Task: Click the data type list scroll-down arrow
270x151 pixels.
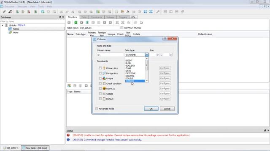Action: [147, 81]
